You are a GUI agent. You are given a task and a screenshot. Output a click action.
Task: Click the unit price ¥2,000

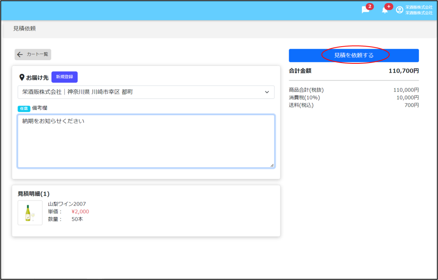(x=80, y=211)
